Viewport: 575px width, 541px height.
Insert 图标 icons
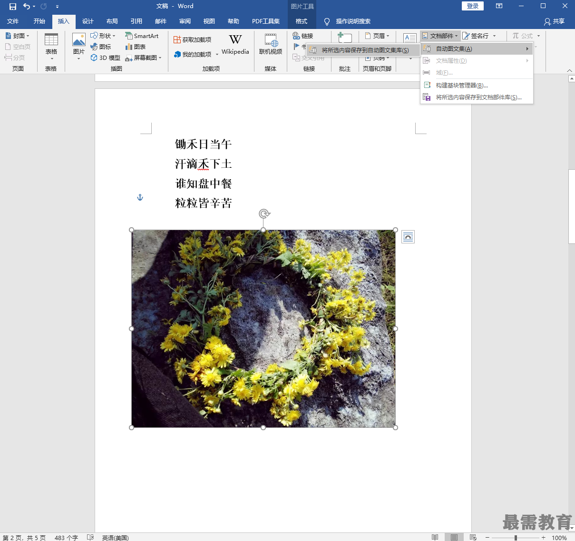click(101, 47)
